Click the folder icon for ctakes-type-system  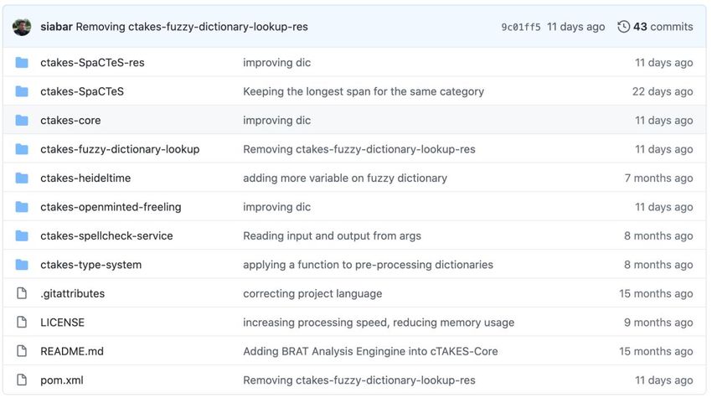[x=22, y=265]
